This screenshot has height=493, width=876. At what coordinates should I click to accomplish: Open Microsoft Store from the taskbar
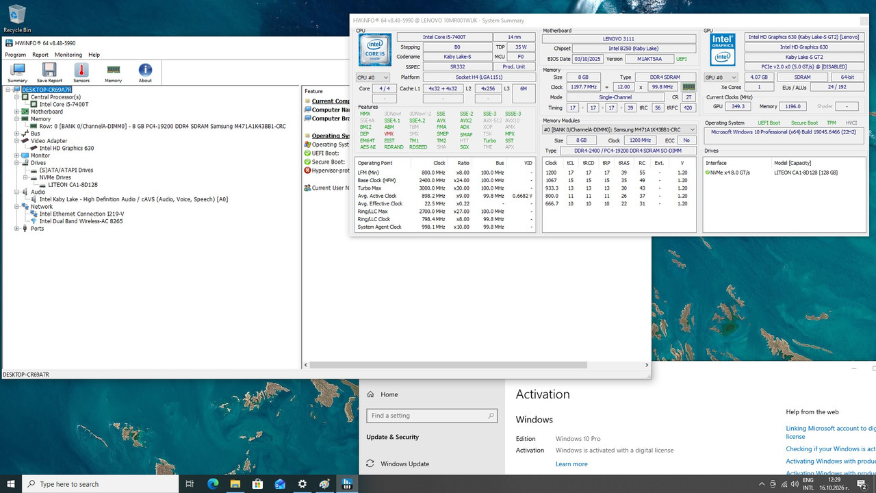click(257, 484)
